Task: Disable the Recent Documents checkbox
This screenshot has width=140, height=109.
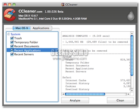Action: coord(12,46)
